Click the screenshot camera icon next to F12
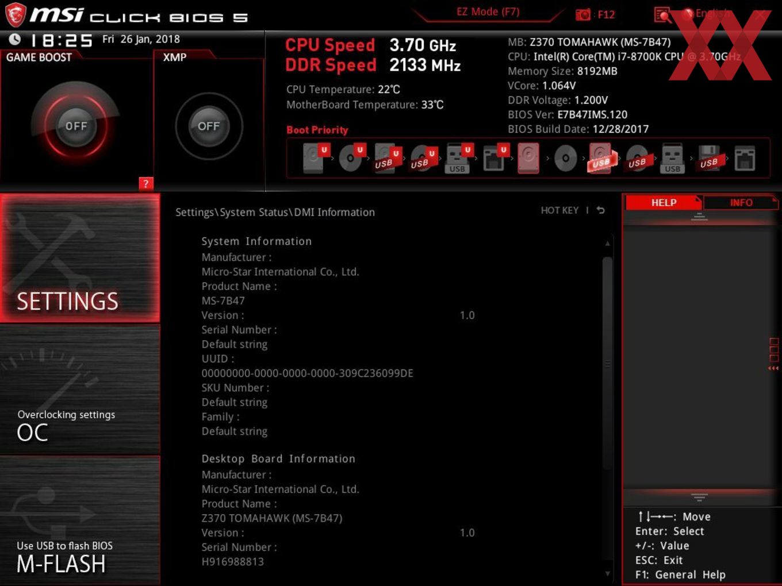 pyautogui.click(x=583, y=14)
